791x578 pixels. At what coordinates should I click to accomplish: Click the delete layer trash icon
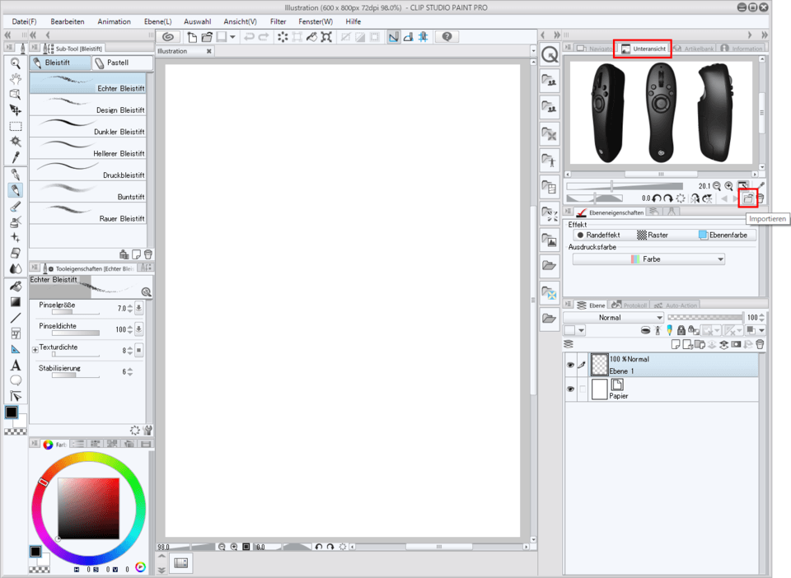pos(759,344)
